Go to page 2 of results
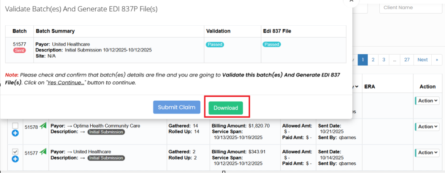The width and height of the screenshot is (445, 173). click(373, 60)
